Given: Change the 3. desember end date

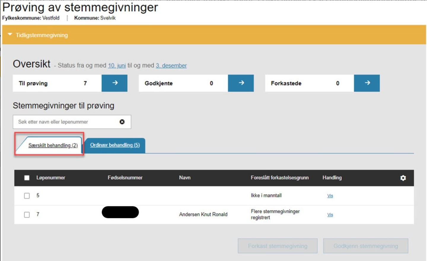Looking at the screenshot, I should tap(171, 65).
